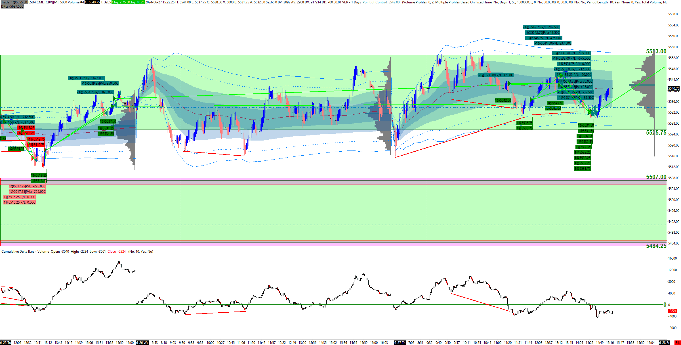Click the -1@5534.75 P/L 825.00C trade label
Viewport: 681px width, 345px height.
[x=95, y=92]
